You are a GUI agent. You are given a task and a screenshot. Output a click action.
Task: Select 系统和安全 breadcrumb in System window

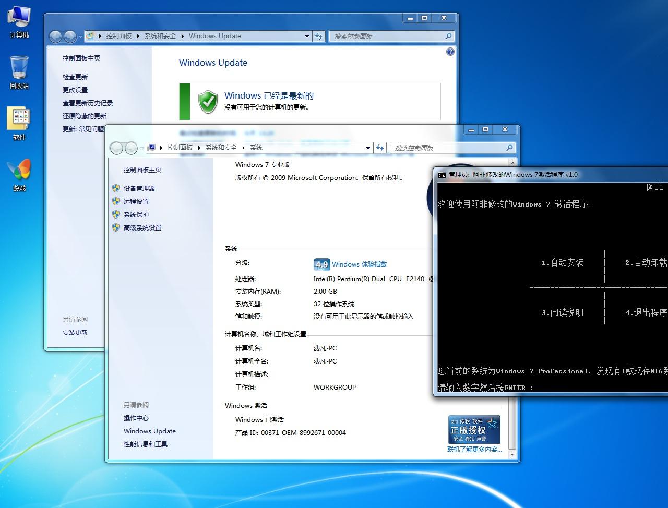(221, 148)
